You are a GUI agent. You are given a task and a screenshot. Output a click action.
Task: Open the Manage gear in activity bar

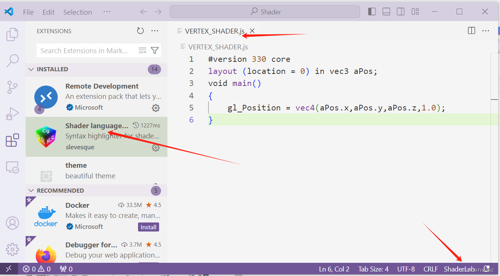coord(12,249)
